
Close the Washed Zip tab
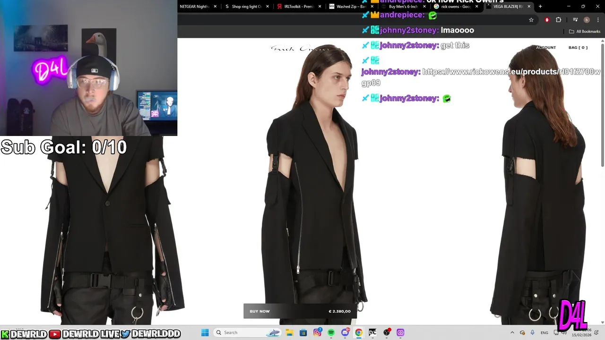coord(372,7)
